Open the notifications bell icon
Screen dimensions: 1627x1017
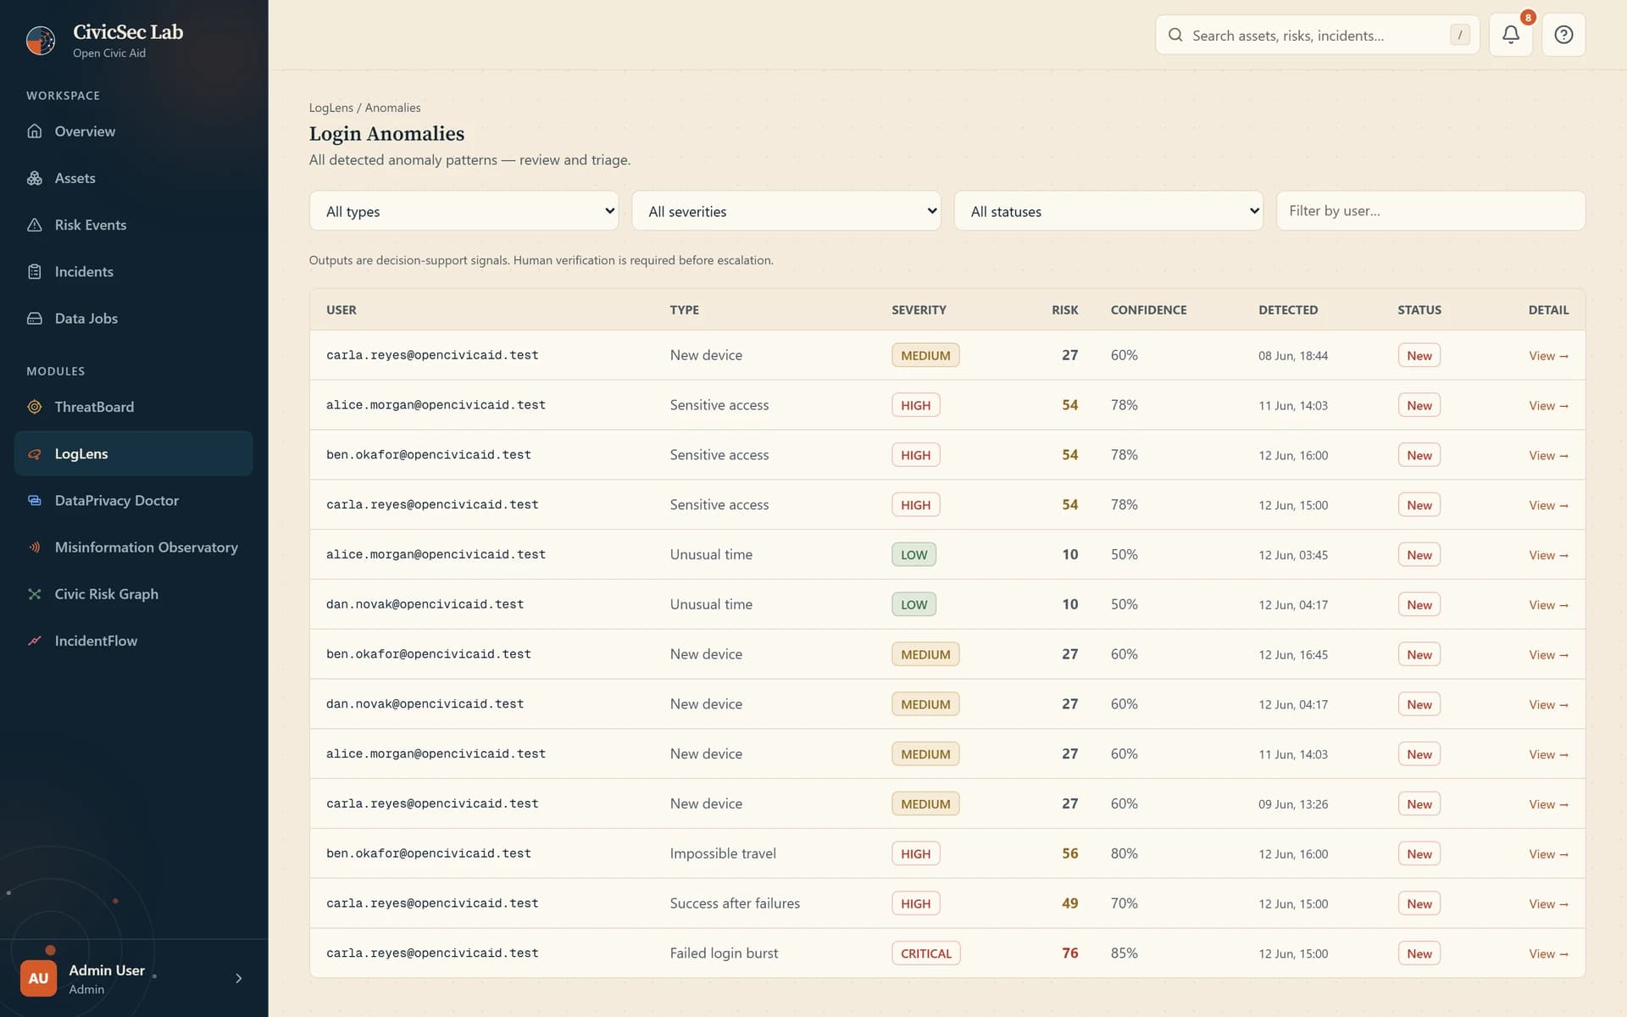(1510, 35)
